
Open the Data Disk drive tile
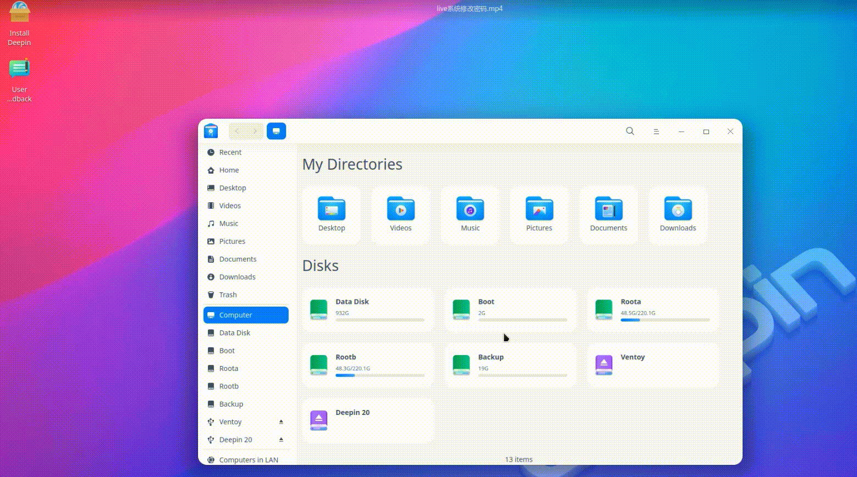pos(368,309)
